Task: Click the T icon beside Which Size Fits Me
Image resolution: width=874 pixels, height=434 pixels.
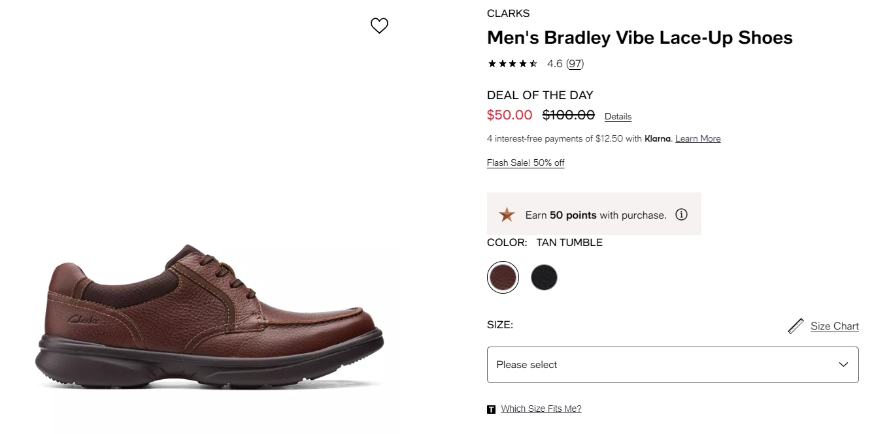Action: click(x=492, y=409)
